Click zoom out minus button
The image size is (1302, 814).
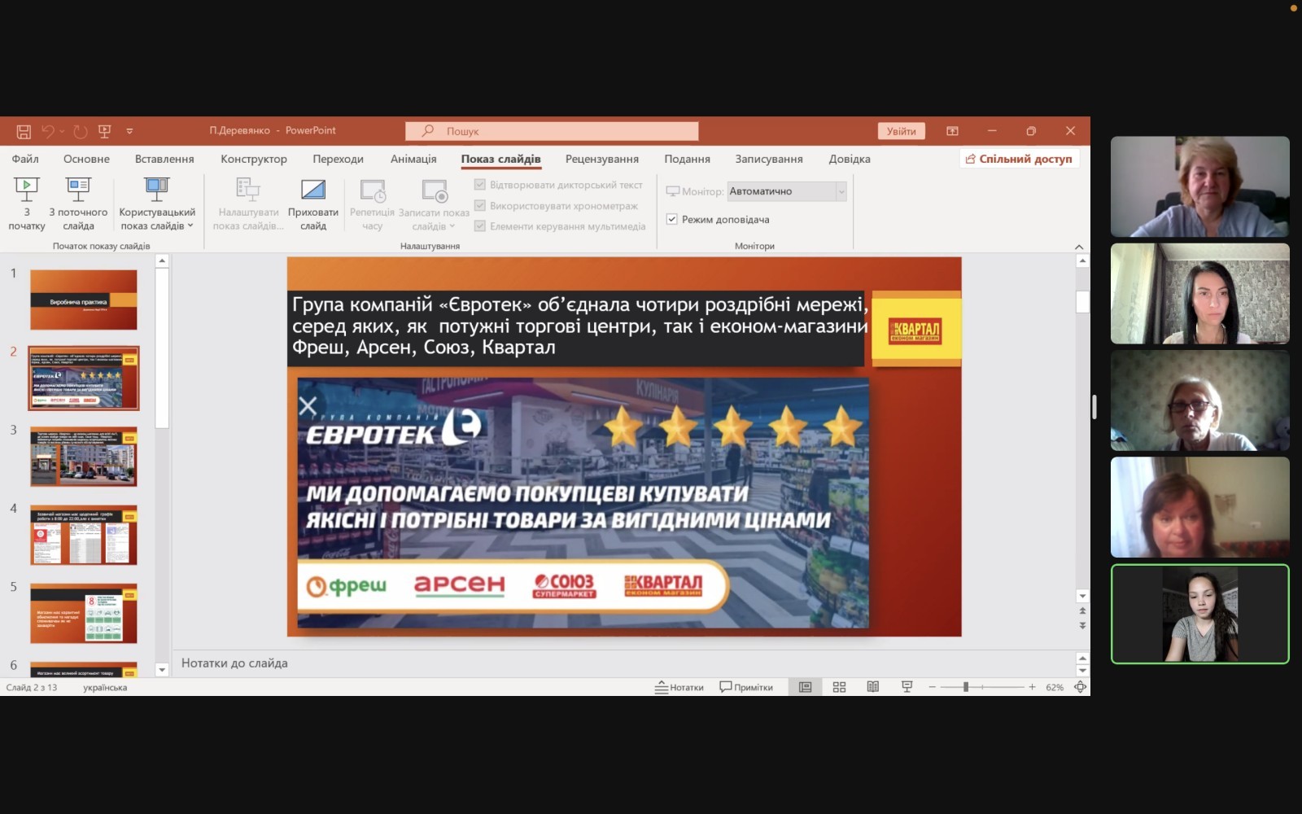point(933,688)
